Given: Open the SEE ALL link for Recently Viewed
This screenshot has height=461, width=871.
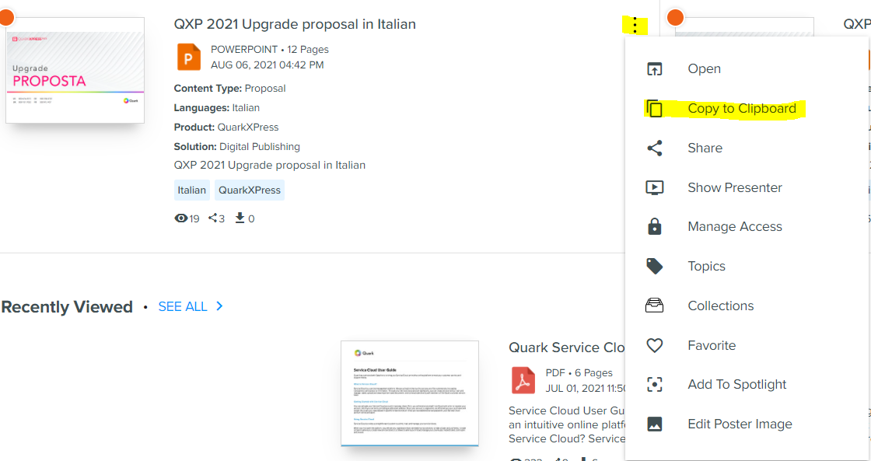Looking at the screenshot, I should [x=183, y=306].
